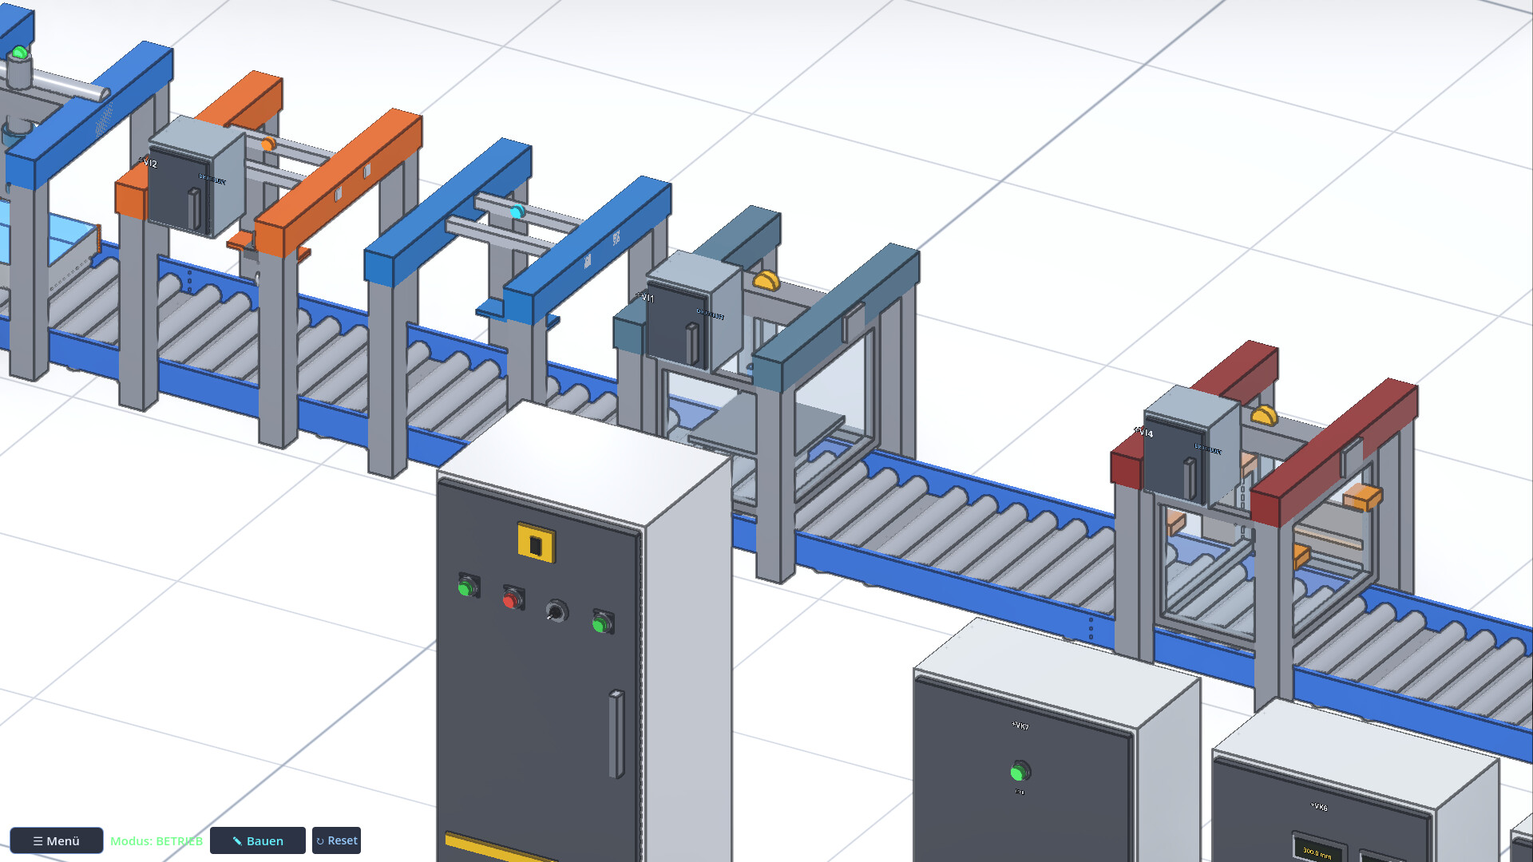Image resolution: width=1533 pixels, height=862 pixels.
Task: Select the yellow warning light on the grey-blue gate
Action: (766, 280)
